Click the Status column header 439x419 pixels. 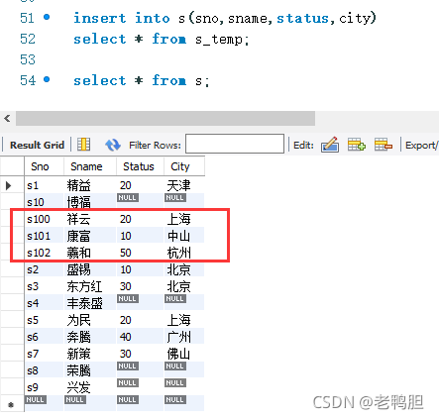(140, 166)
